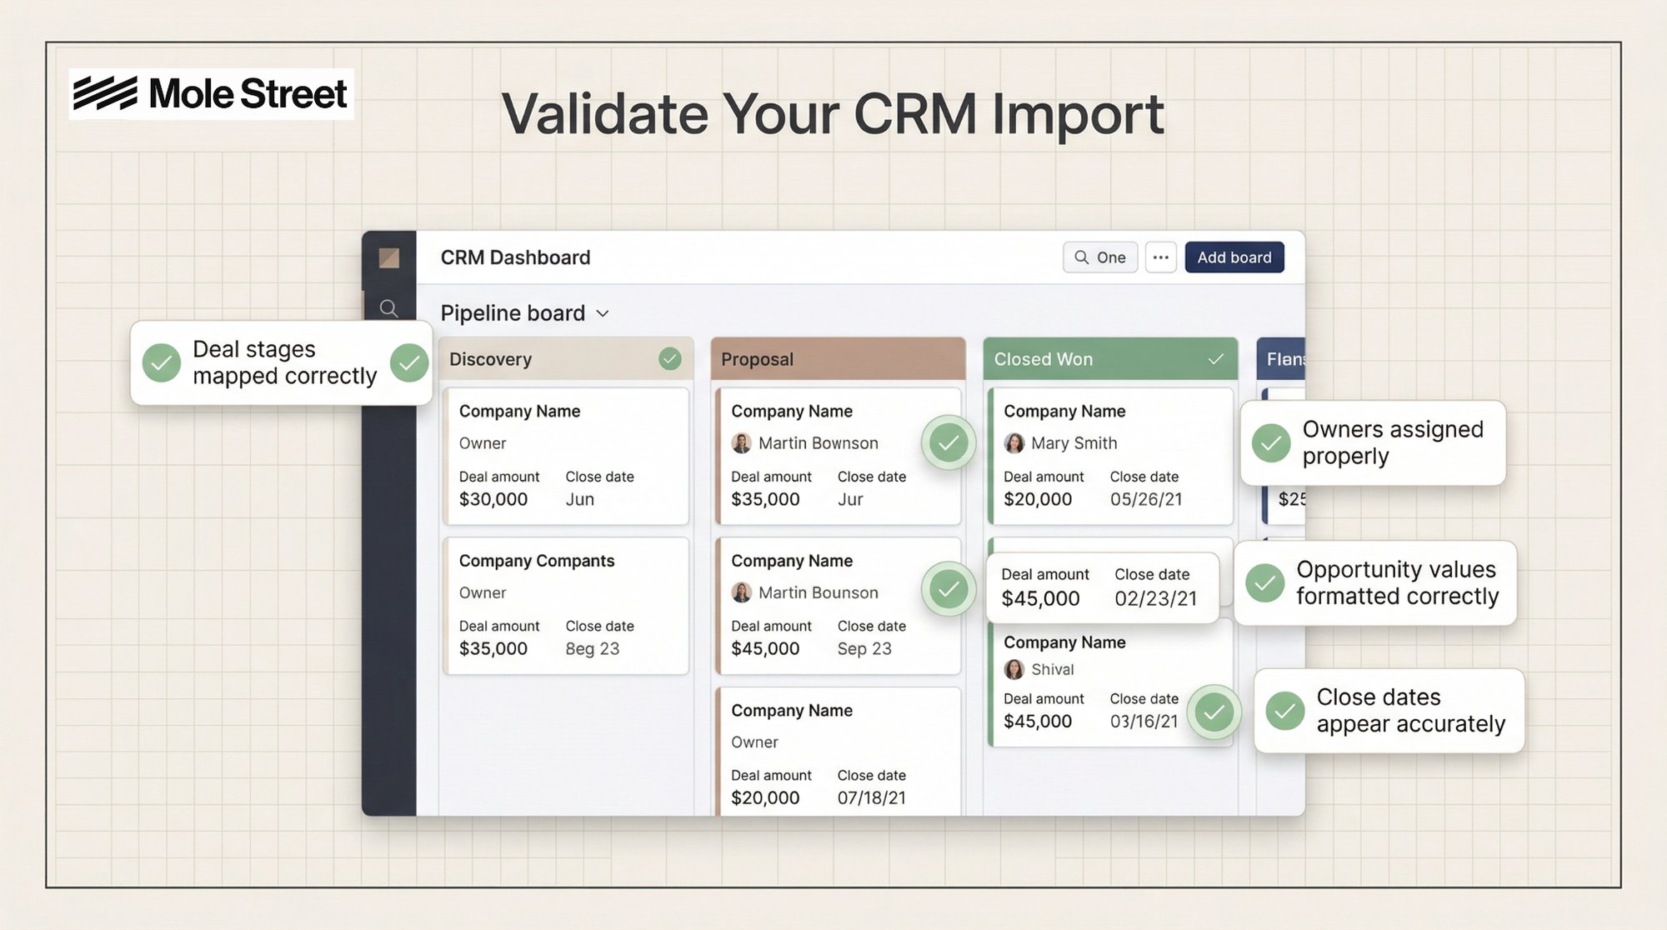The height and width of the screenshot is (930, 1667).
Task: Click green check next to $35,000 Martin Bownson
Action: click(x=949, y=442)
